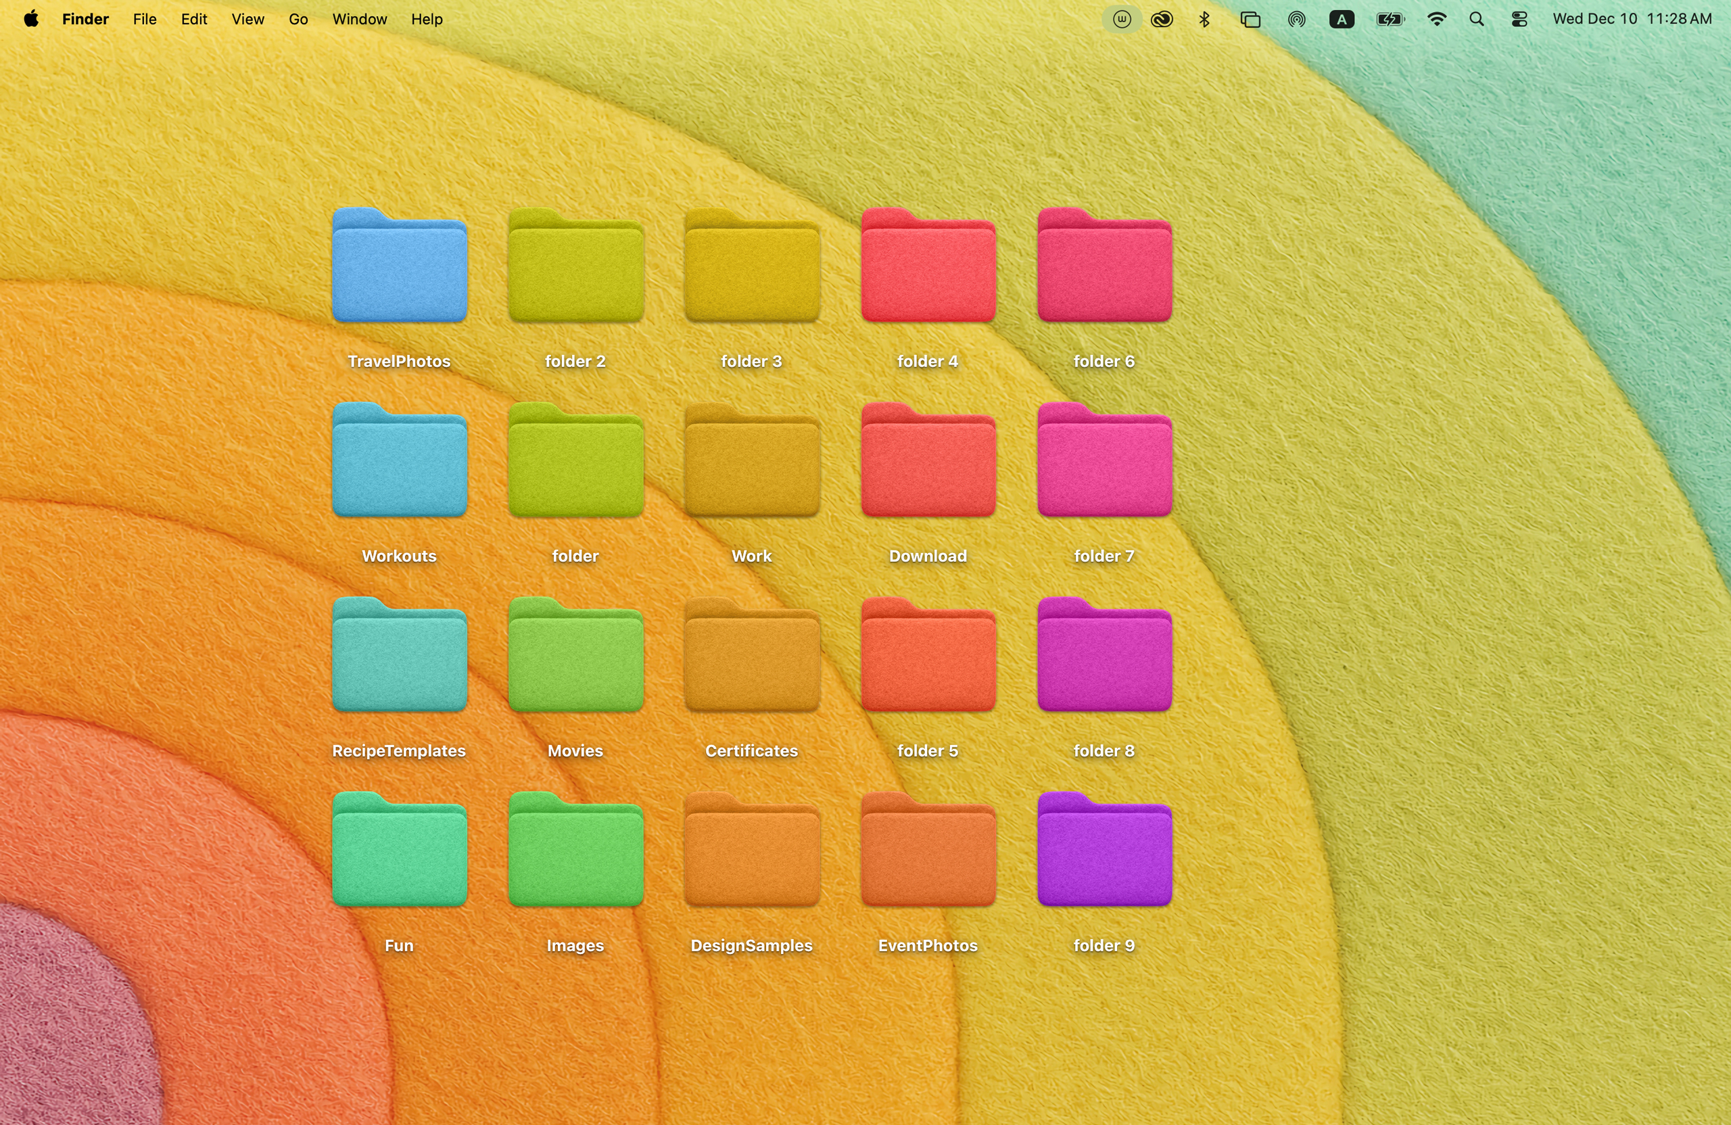Open the TravelPhotos folder
This screenshot has width=1731, height=1125.
tap(400, 266)
